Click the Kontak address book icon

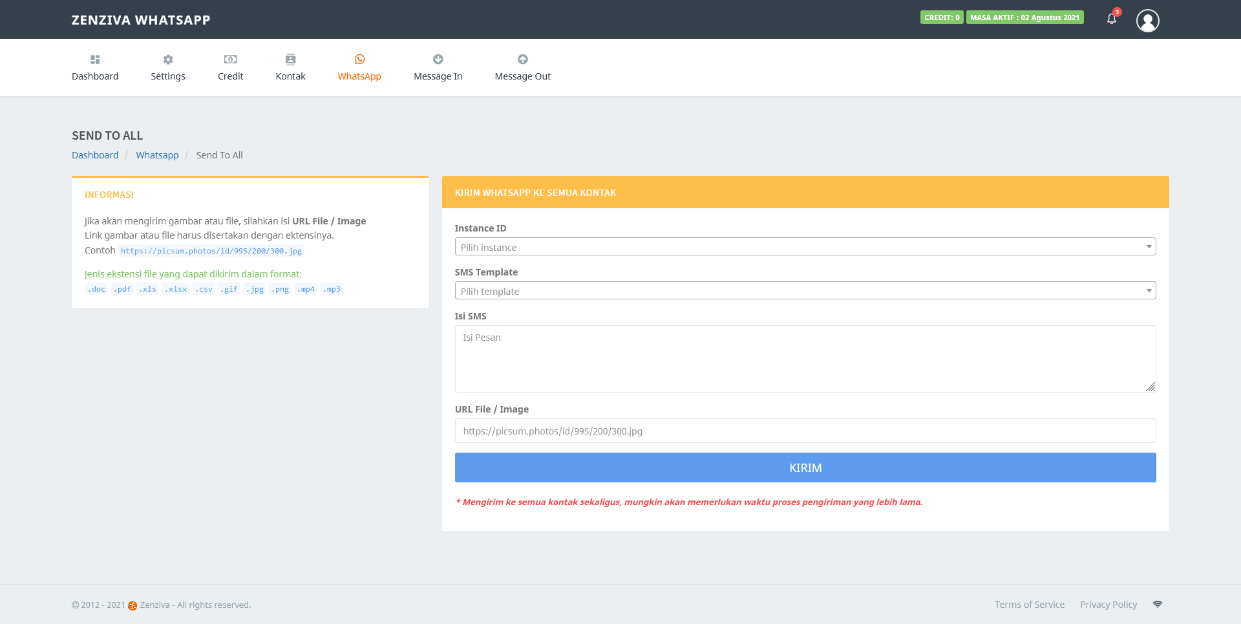290,59
